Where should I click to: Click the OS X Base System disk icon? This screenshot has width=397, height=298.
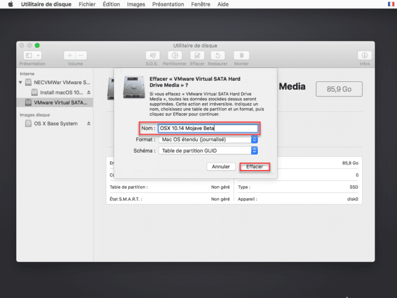click(29, 123)
